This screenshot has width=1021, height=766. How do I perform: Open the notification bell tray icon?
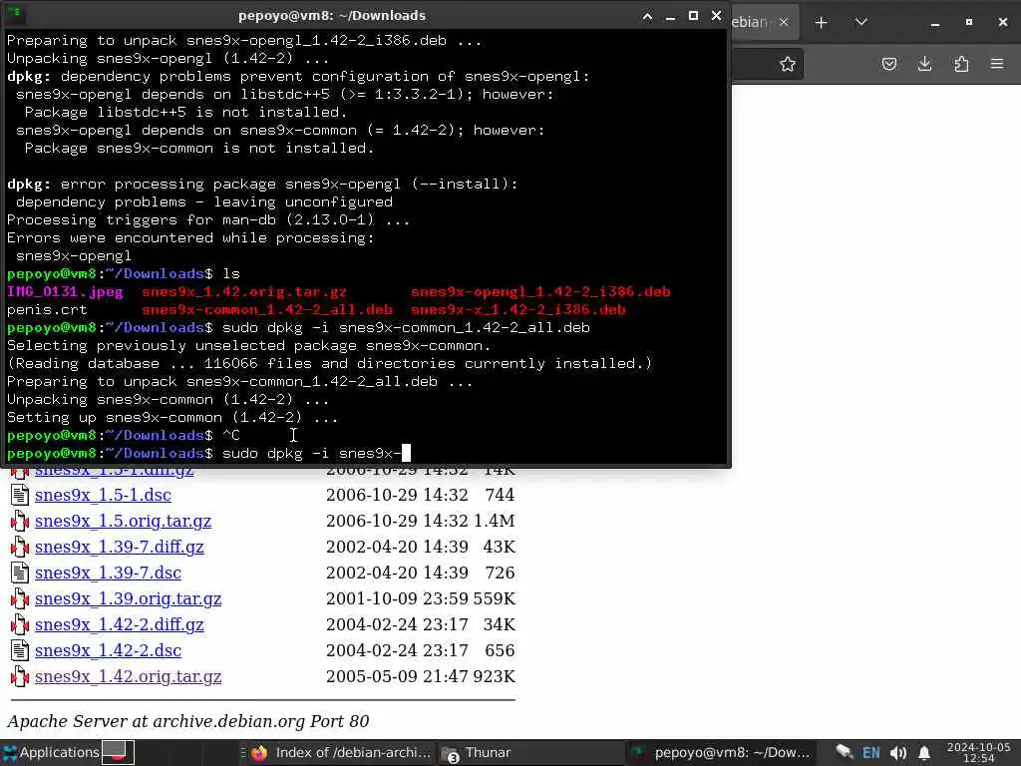coord(924,752)
